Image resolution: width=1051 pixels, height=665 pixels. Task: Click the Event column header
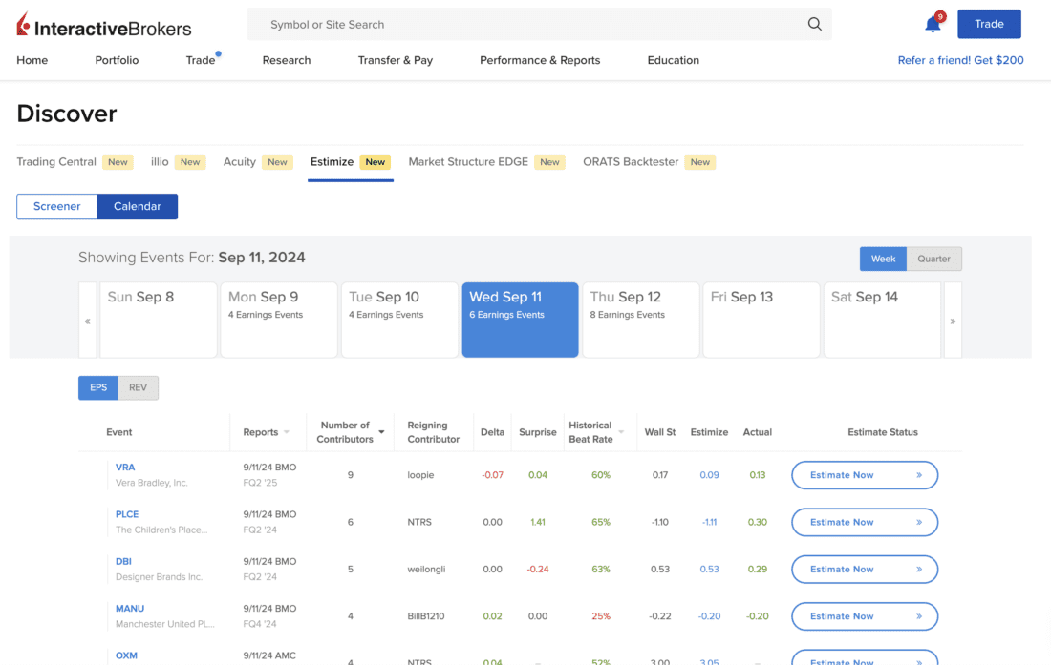(119, 432)
